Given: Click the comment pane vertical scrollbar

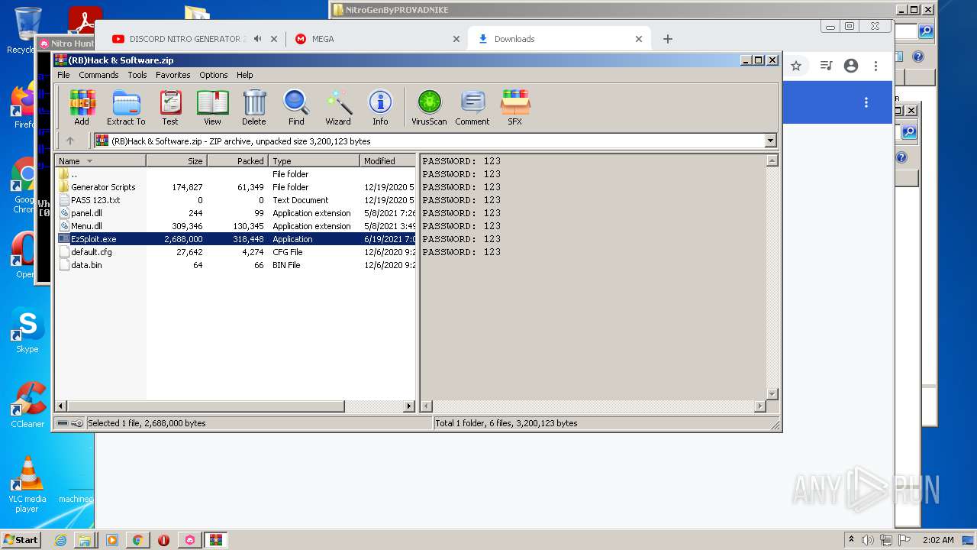Looking at the screenshot, I should (772, 277).
